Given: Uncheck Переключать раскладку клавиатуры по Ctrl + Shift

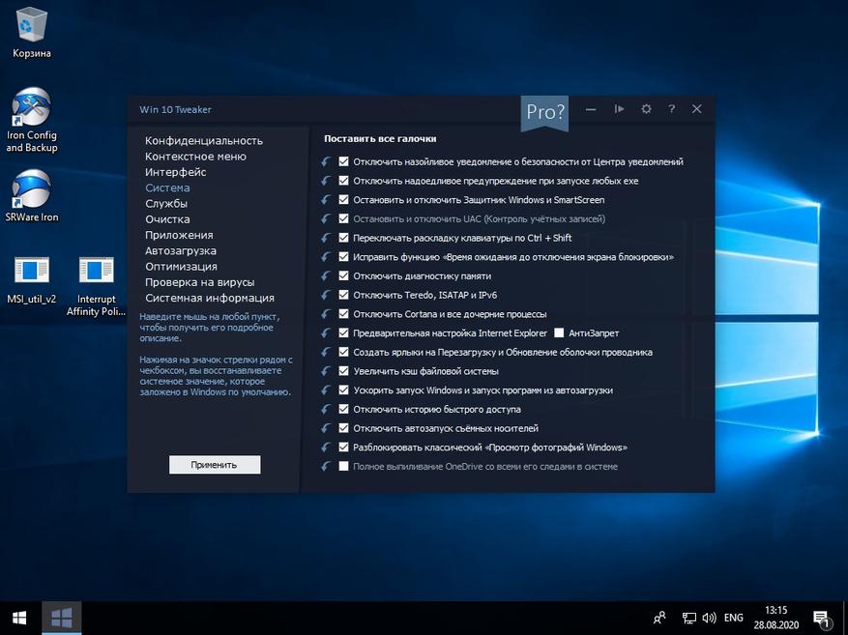Looking at the screenshot, I should pos(343,238).
